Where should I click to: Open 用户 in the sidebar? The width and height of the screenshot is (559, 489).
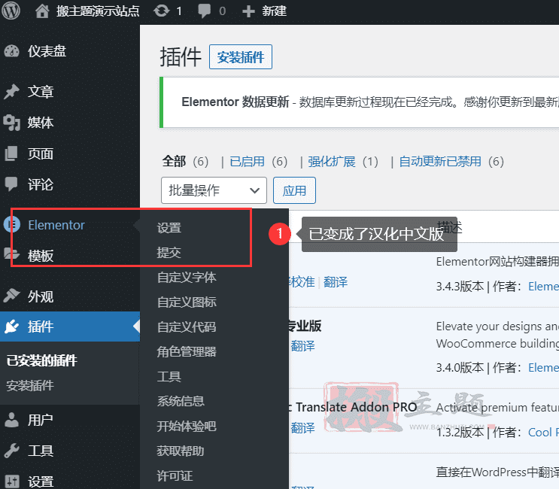point(41,420)
